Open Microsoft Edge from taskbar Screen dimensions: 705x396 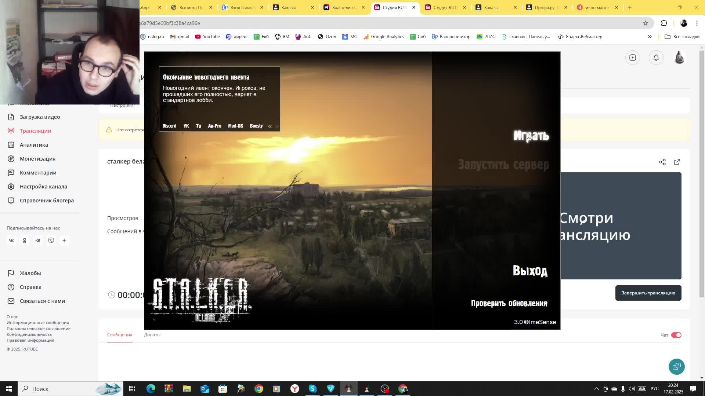pyautogui.click(x=151, y=389)
